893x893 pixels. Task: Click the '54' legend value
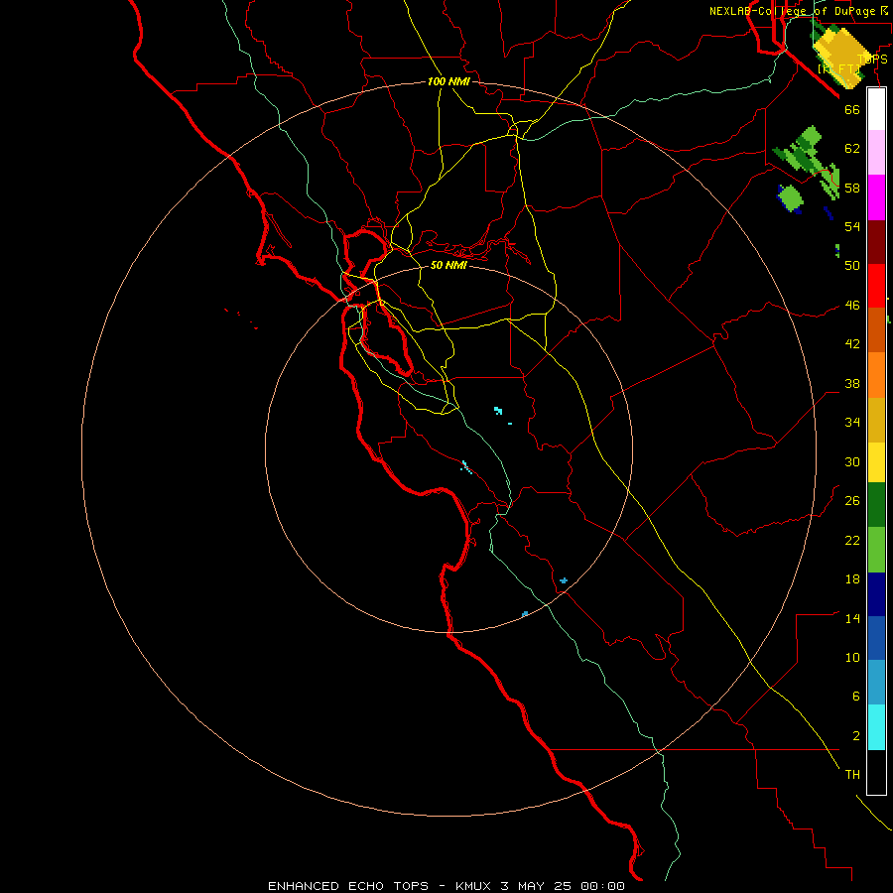[852, 226]
